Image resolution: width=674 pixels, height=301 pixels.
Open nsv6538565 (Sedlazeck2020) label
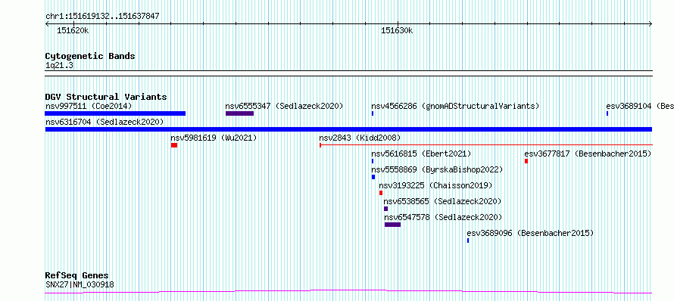tap(442, 201)
